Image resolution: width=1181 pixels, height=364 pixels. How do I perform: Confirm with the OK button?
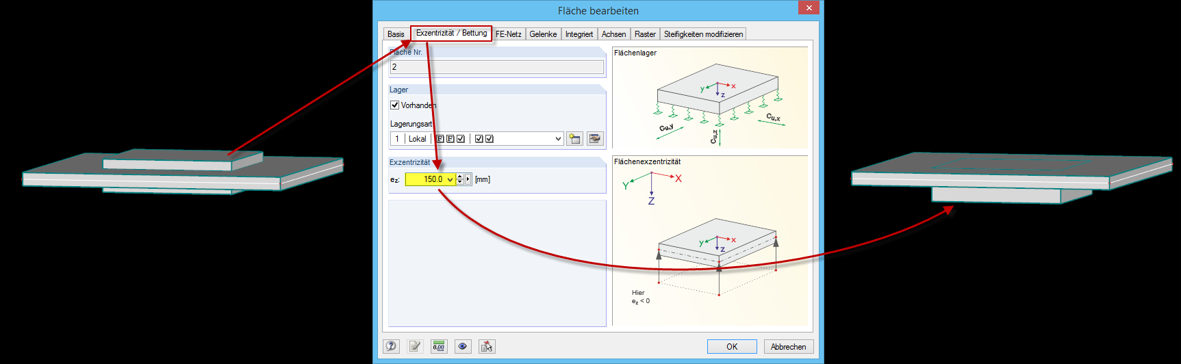pos(732,347)
